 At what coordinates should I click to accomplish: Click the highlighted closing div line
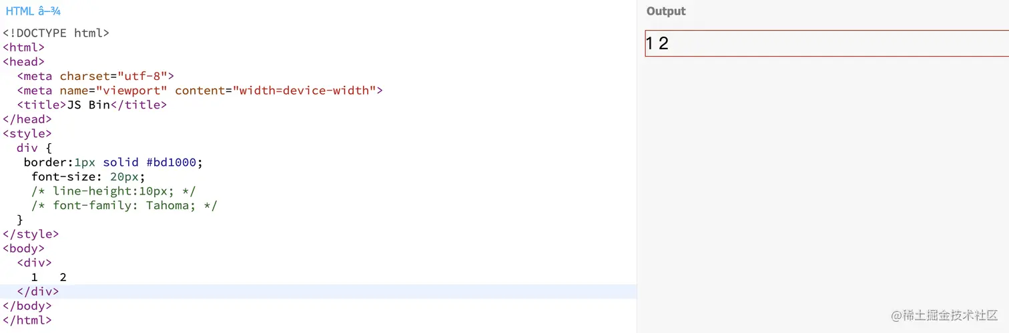[x=37, y=292]
